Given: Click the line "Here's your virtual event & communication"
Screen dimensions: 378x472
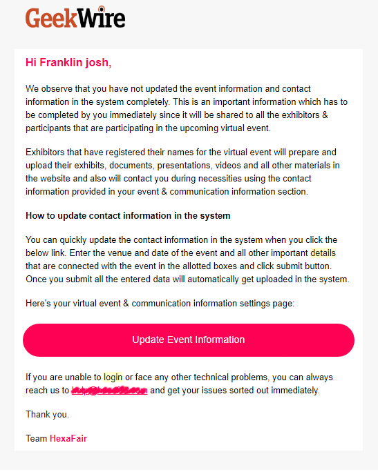Looking at the screenshot, I should [x=160, y=304].
